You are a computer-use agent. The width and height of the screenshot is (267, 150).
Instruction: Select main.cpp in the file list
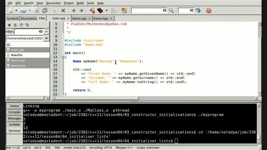pos(28,50)
